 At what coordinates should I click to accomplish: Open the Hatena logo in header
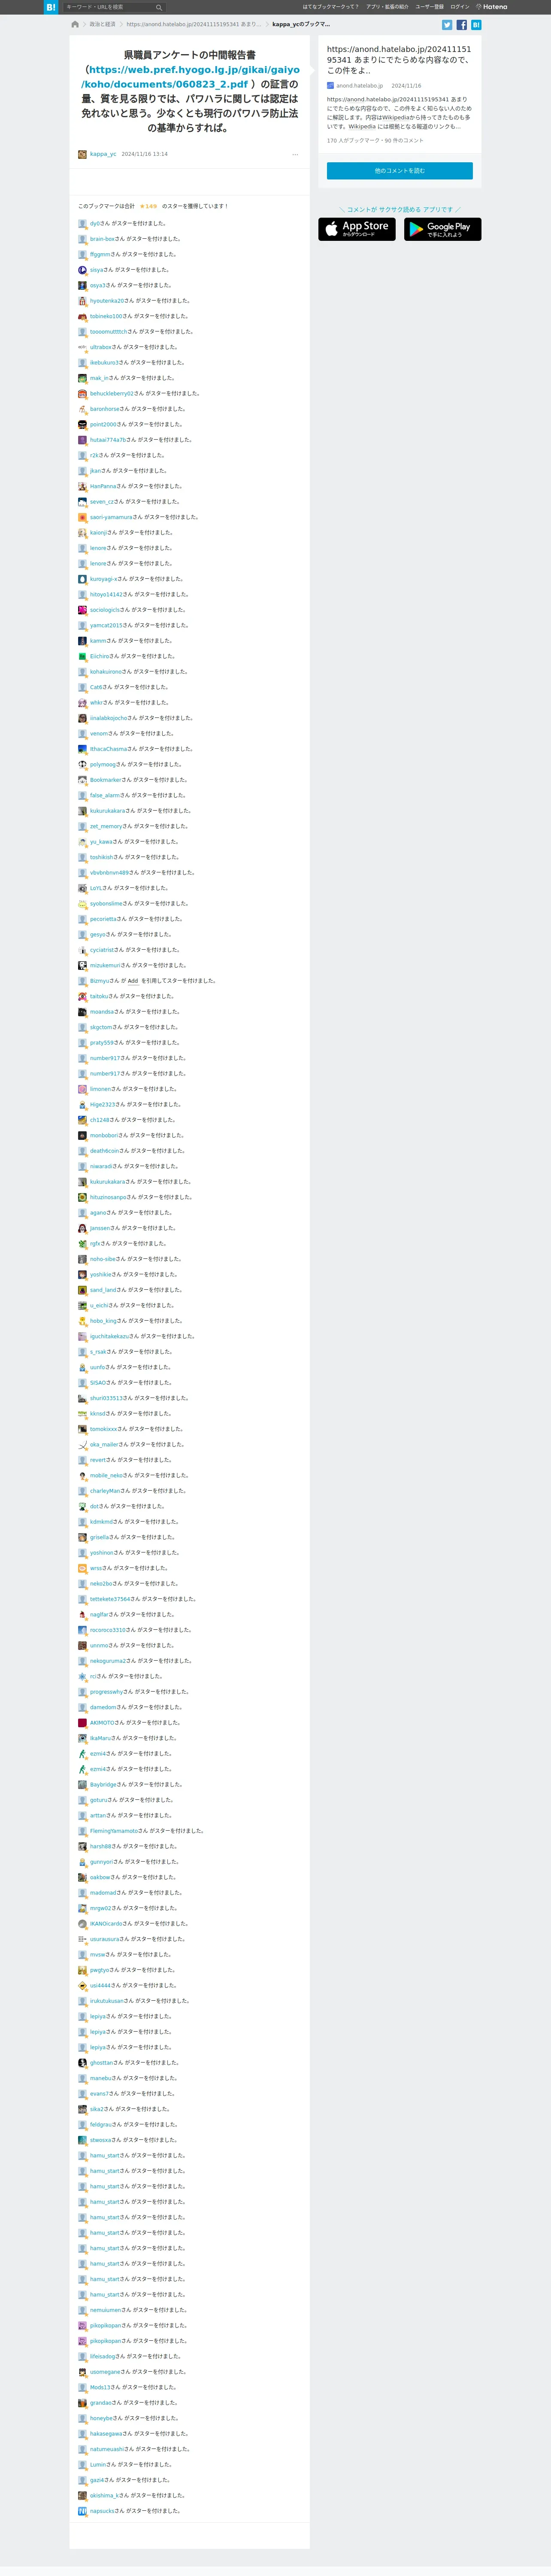point(492,7)
